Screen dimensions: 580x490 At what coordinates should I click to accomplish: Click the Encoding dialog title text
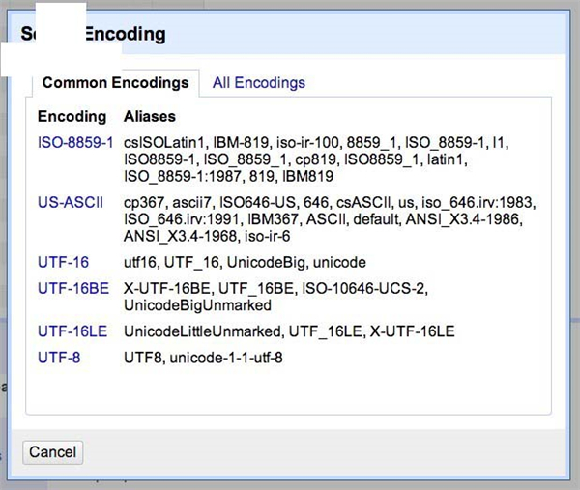[126, 35]
